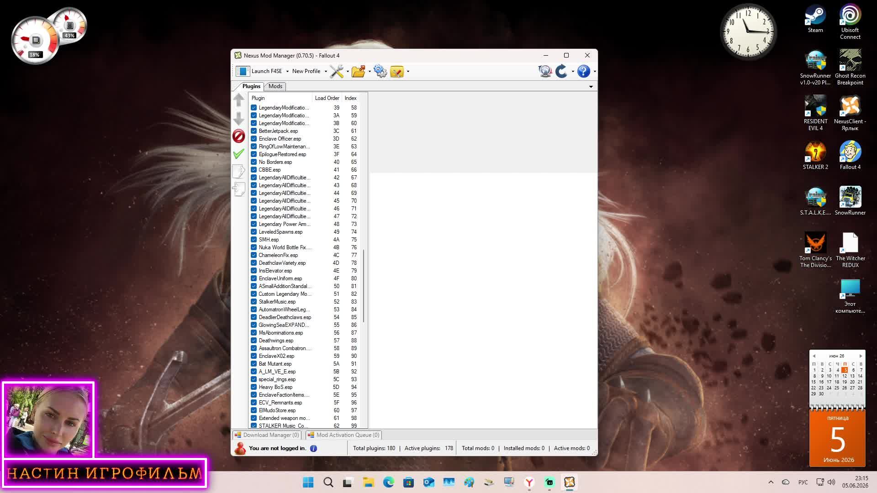Screen dimensions: 877x493
Task: Expand dropdown arrow beside the help icon
Action: tap(594, 72)
